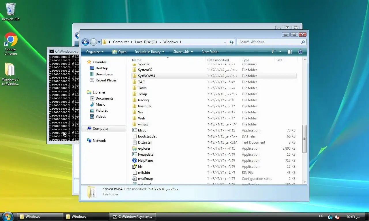Click the Explorer forward arrow button
The height and width of the screenshot is (221, 369).
click(93, 42)
